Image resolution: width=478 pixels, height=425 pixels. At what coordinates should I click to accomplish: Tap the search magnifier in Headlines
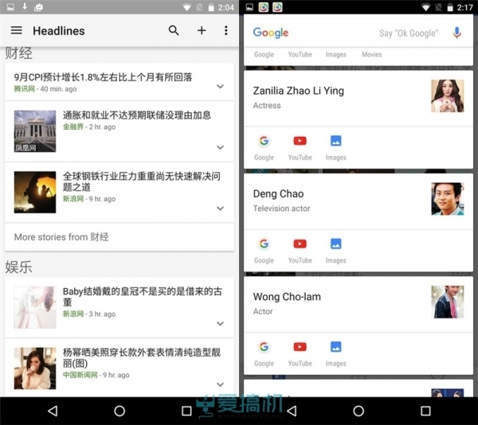(x=174, y=30)
